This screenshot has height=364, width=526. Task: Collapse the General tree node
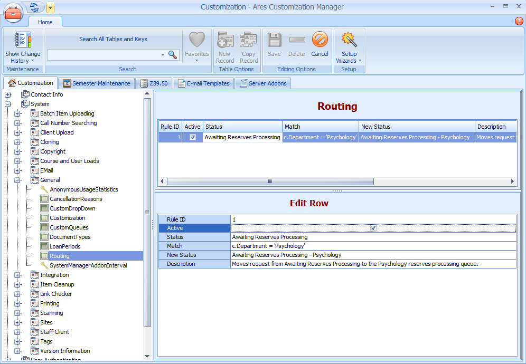click(17, 180)
